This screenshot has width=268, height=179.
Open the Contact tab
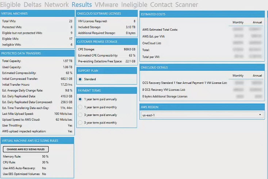(161, 5)
